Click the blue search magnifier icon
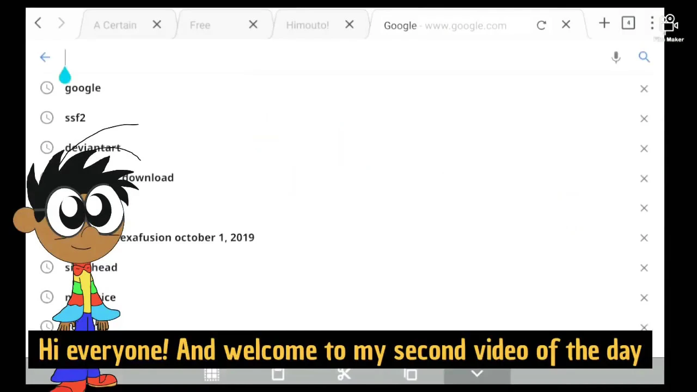The image size is (697, 392). click(644, 57)
